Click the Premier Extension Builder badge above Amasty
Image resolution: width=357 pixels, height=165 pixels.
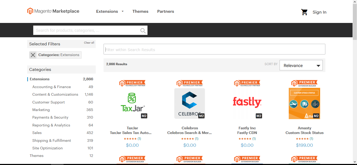[x=304, y=83]
